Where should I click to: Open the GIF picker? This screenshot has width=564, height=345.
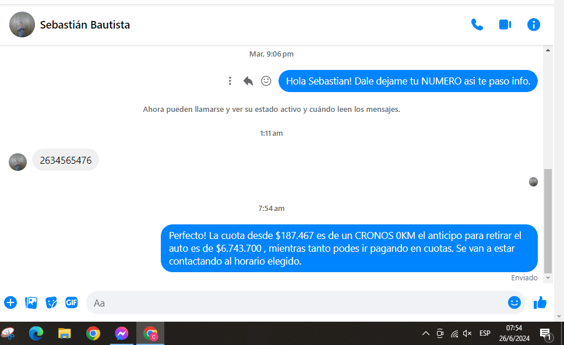coord(71,302)
